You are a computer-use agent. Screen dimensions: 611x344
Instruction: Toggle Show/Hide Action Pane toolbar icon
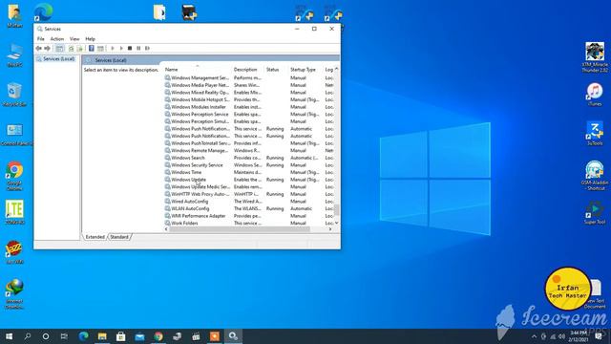100,49
